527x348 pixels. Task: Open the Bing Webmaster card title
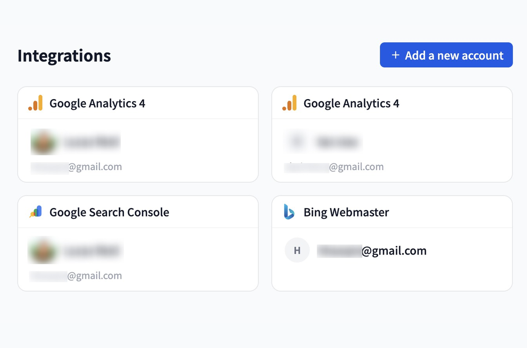(346, 212)
